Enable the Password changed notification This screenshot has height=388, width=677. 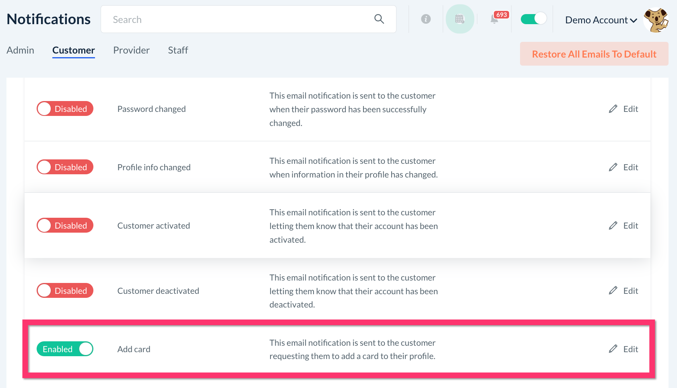[x=65, y=109]
